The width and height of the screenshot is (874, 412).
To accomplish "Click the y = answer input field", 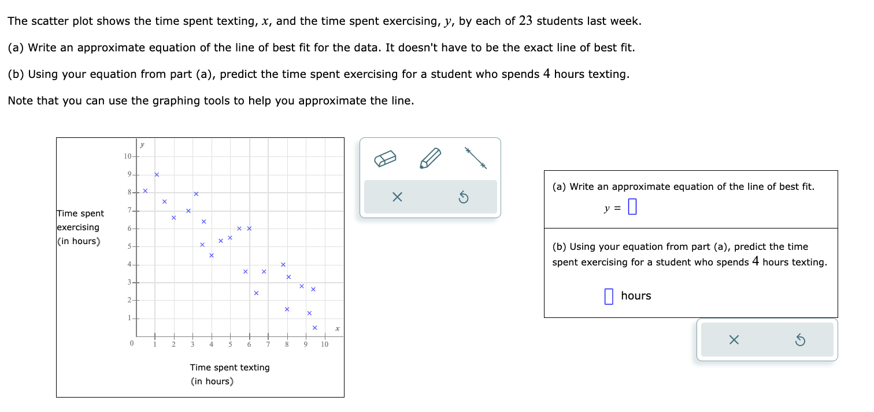I will pyautogui.click(x=632, y=206).
